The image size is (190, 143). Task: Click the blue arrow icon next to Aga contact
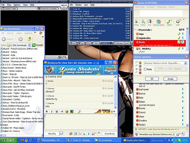183,34
